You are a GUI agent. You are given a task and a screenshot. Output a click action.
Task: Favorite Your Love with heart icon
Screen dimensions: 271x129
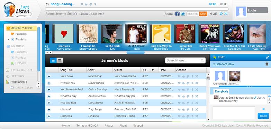[x=179, y=76]
